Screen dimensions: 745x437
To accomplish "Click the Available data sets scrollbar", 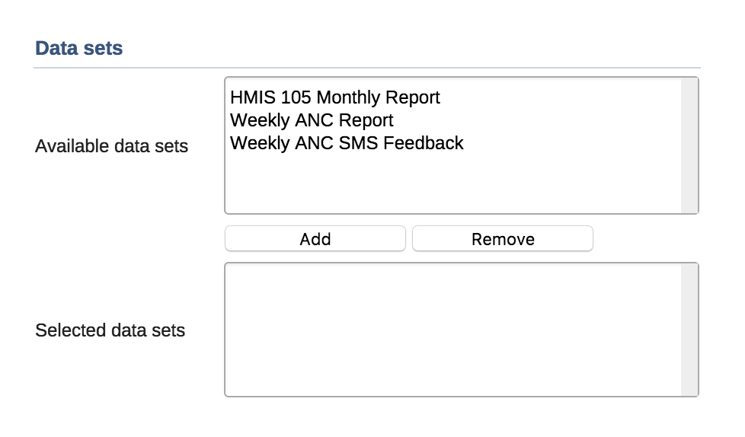I will 689,145.
